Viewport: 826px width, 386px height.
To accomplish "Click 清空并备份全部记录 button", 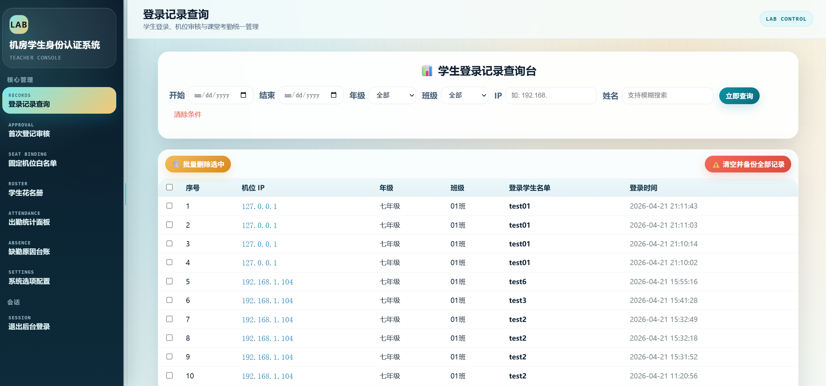I will 748,164.
